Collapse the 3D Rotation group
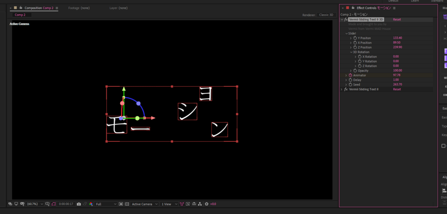 coord(351,52)
